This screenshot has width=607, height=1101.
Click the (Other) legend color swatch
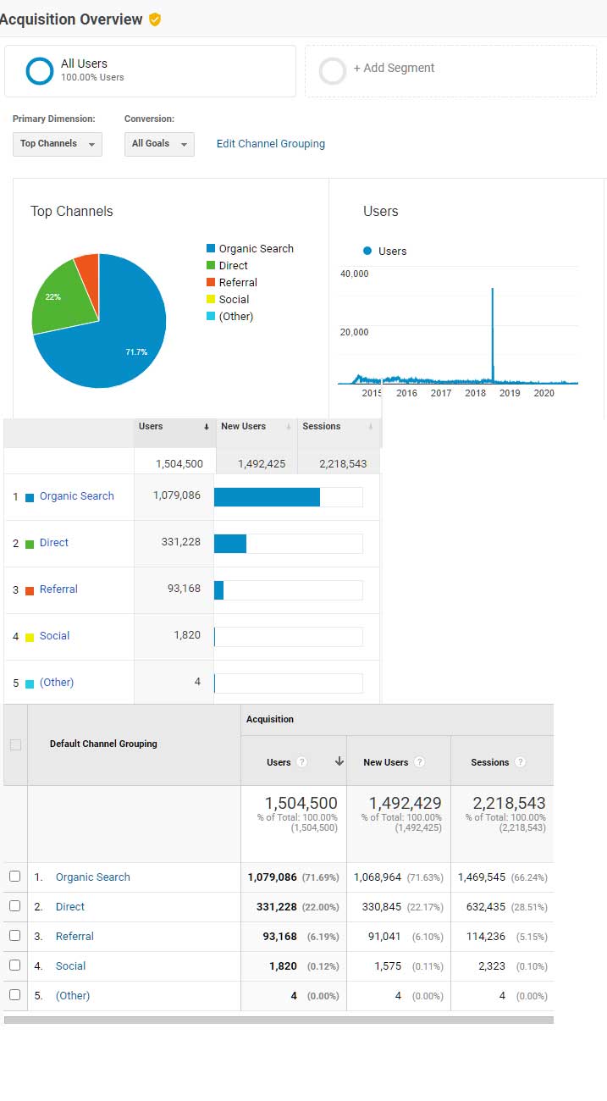pos(211,316)
